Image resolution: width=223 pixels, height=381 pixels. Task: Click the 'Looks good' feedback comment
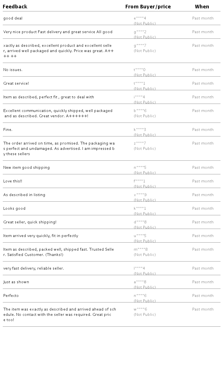pyautogui.click(x=14, y=209)
